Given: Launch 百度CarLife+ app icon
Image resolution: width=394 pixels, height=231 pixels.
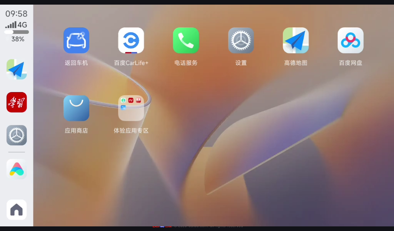Looking at the screenshot, I should (131, 40).
